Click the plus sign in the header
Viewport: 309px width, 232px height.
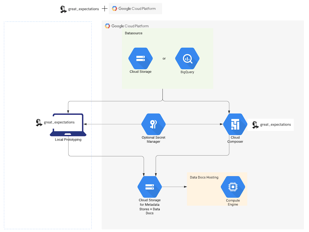coord(104,9)
